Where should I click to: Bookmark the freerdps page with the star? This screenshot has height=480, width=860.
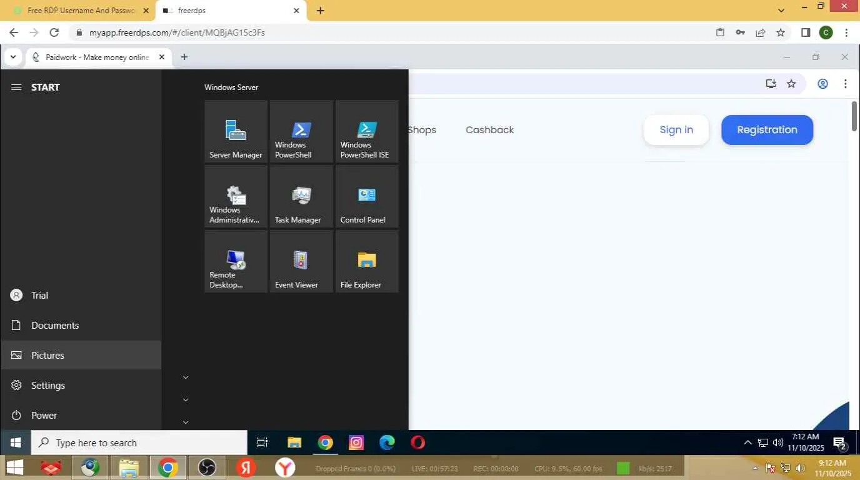point(781,32)
